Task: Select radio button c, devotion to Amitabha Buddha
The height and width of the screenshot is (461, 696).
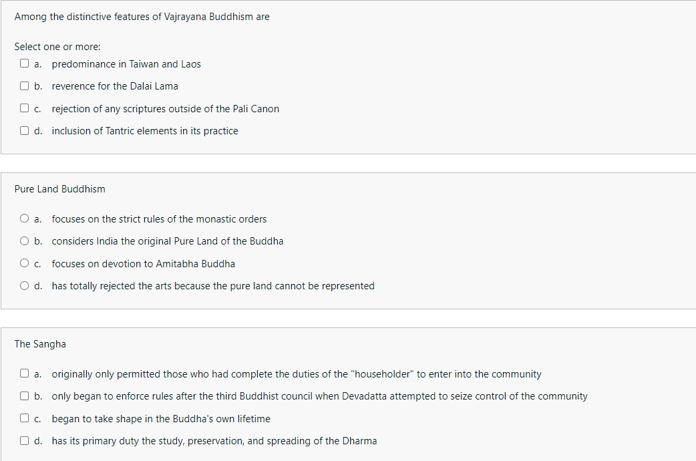Action: 24,263
